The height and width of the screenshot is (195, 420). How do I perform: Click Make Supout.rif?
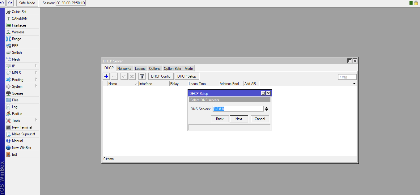22,134
